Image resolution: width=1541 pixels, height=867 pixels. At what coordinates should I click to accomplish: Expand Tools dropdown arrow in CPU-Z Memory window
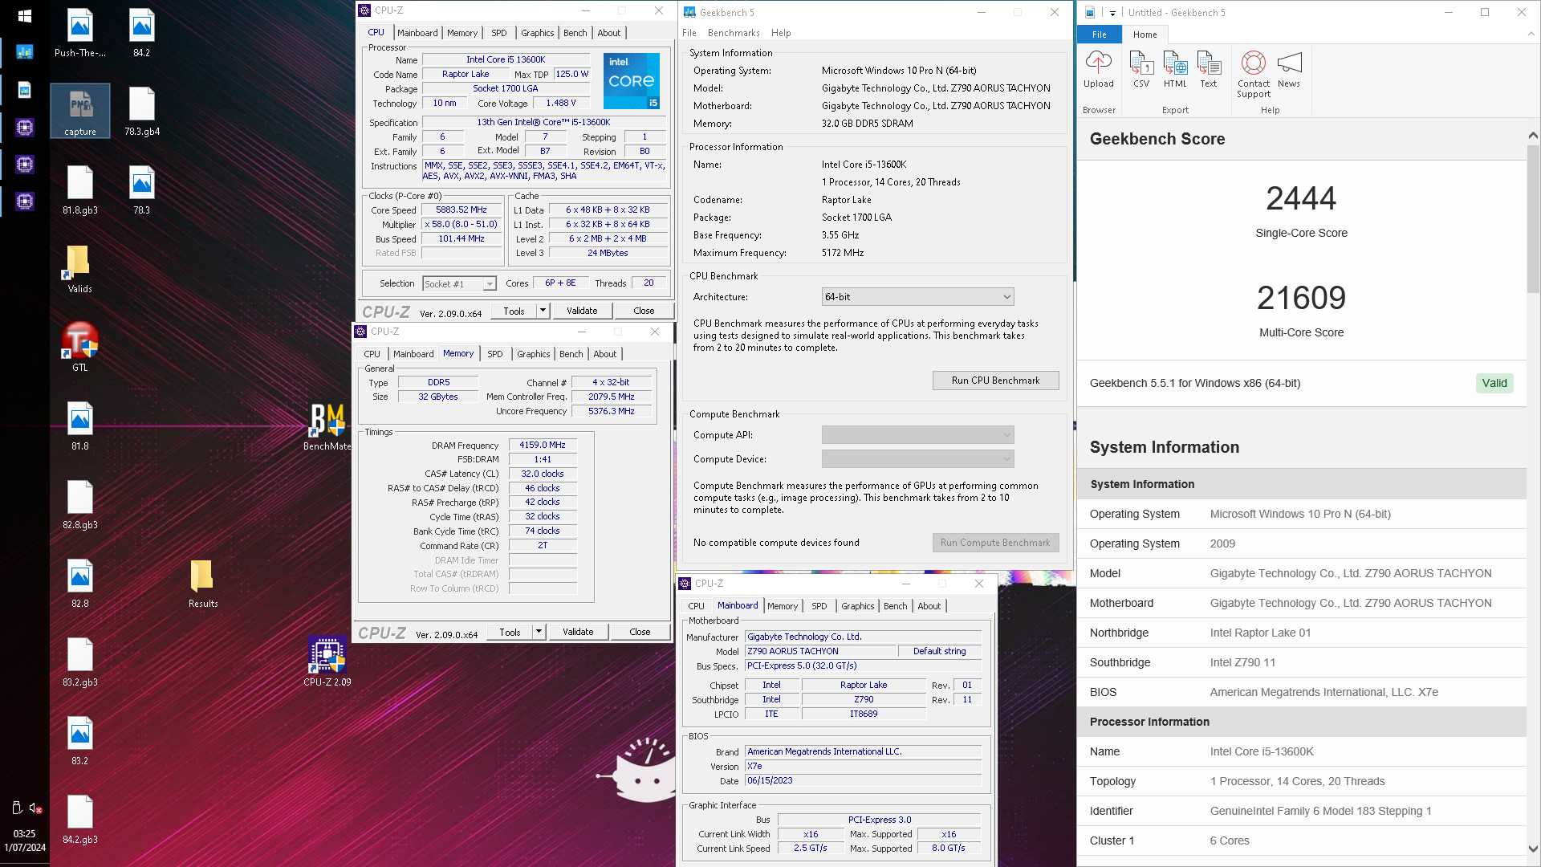(x=539, y=632)
